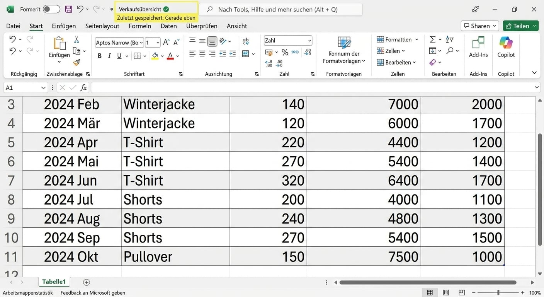Expand the formula bar chevron
Screen dimensions: 544x297
click(x=537, y=87)
